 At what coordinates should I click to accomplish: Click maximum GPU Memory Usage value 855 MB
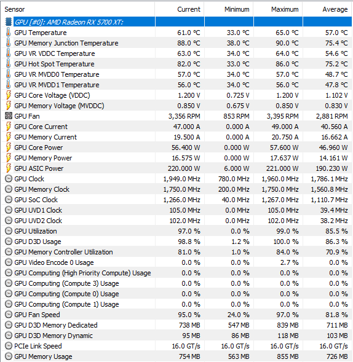click(288, 356)
